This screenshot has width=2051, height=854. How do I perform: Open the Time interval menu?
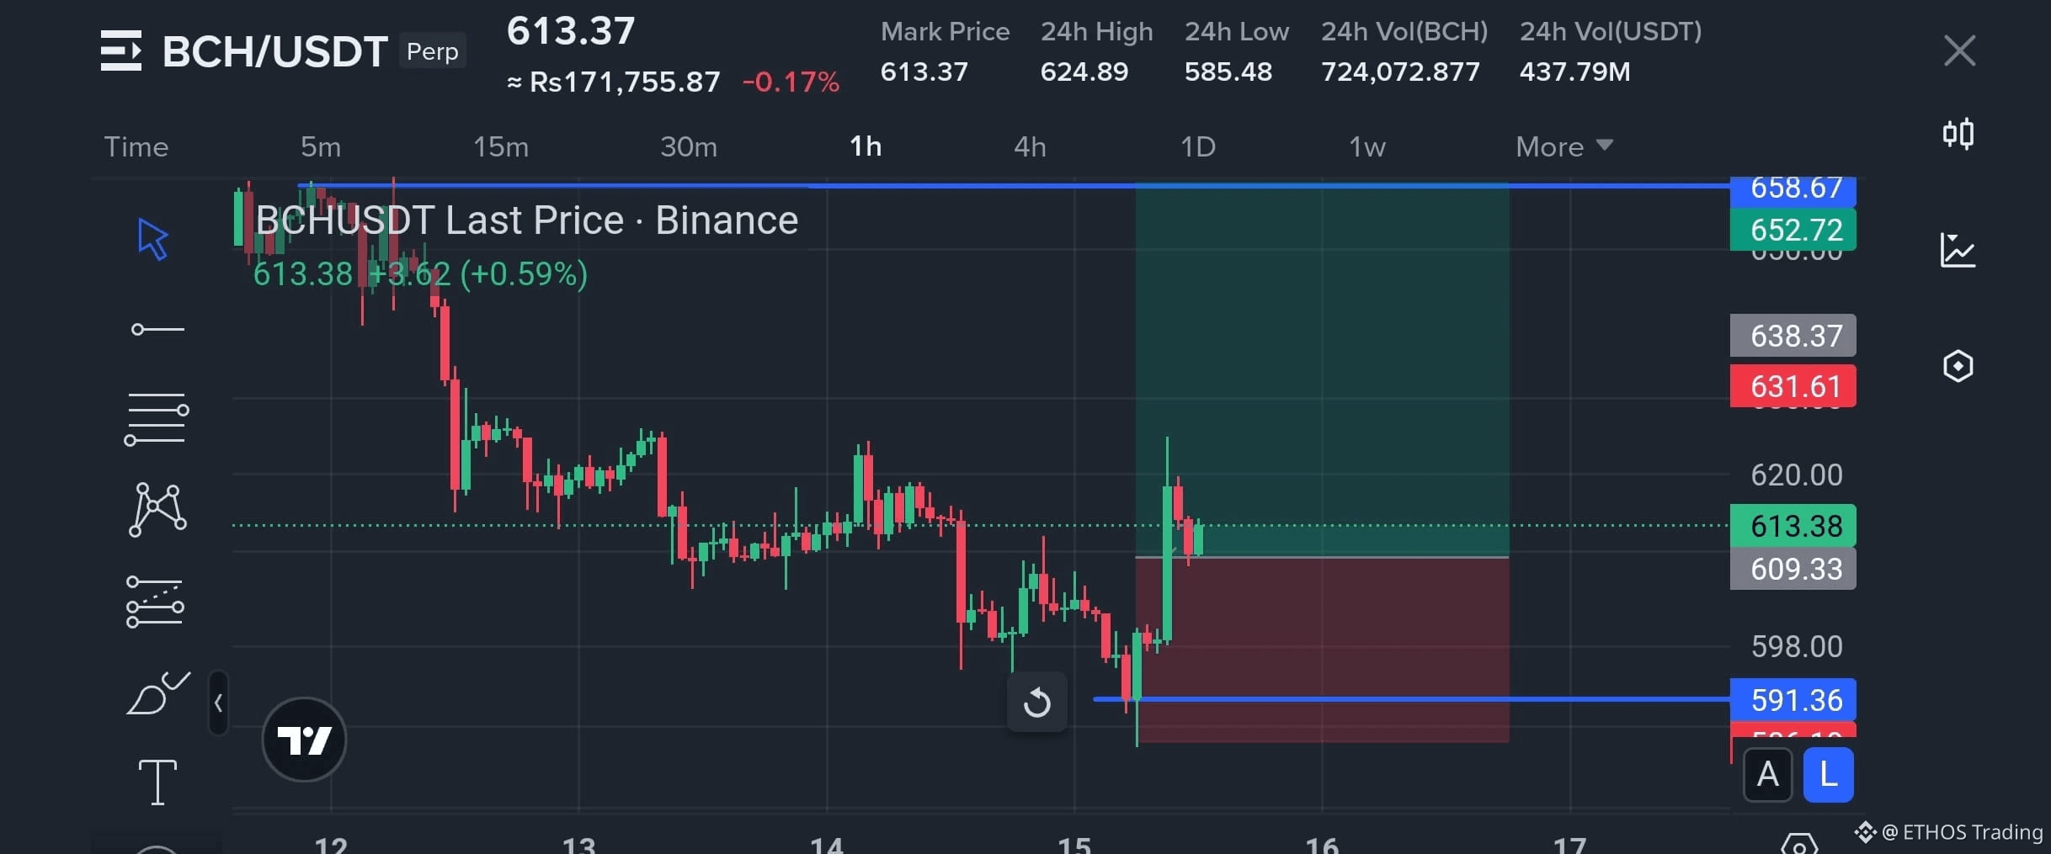[136, 146]
